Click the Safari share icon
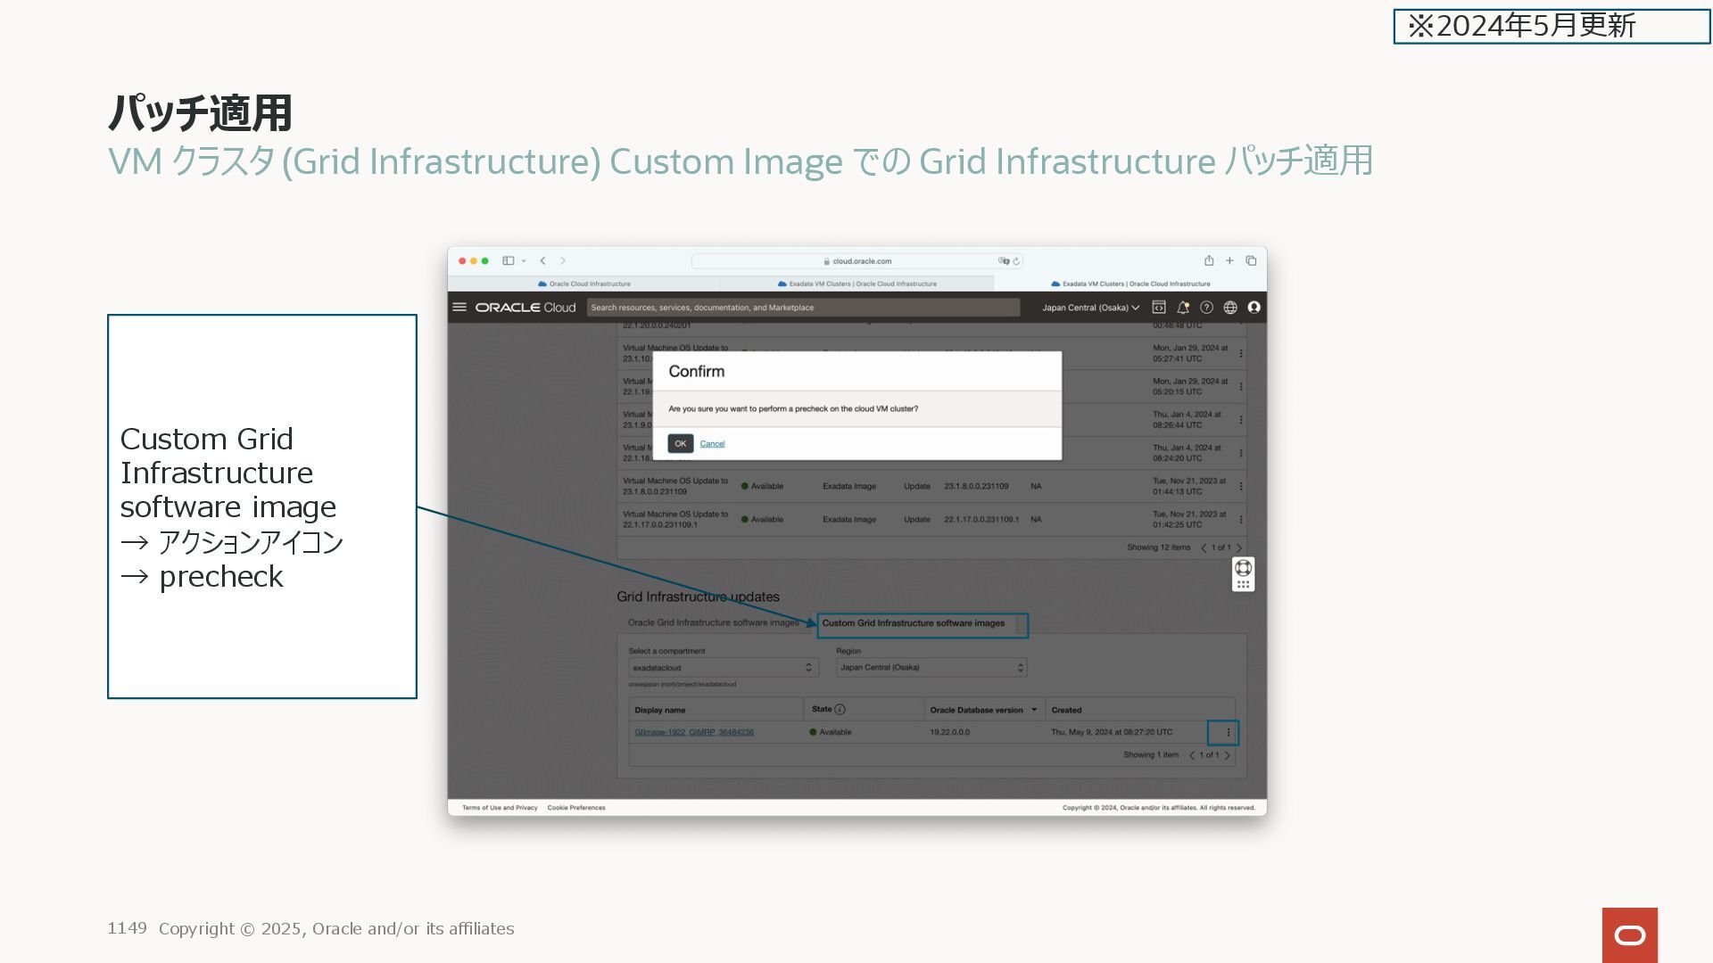The image size is (1713, 963). (1209, 260)
